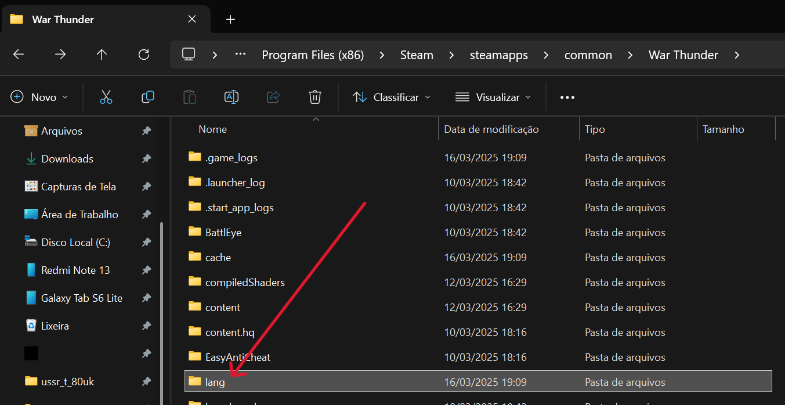This screenshot has width=785, height=405.
Task: Sort by Data de modificação column header
Action: pyautogui.click(x=491, y=129)
